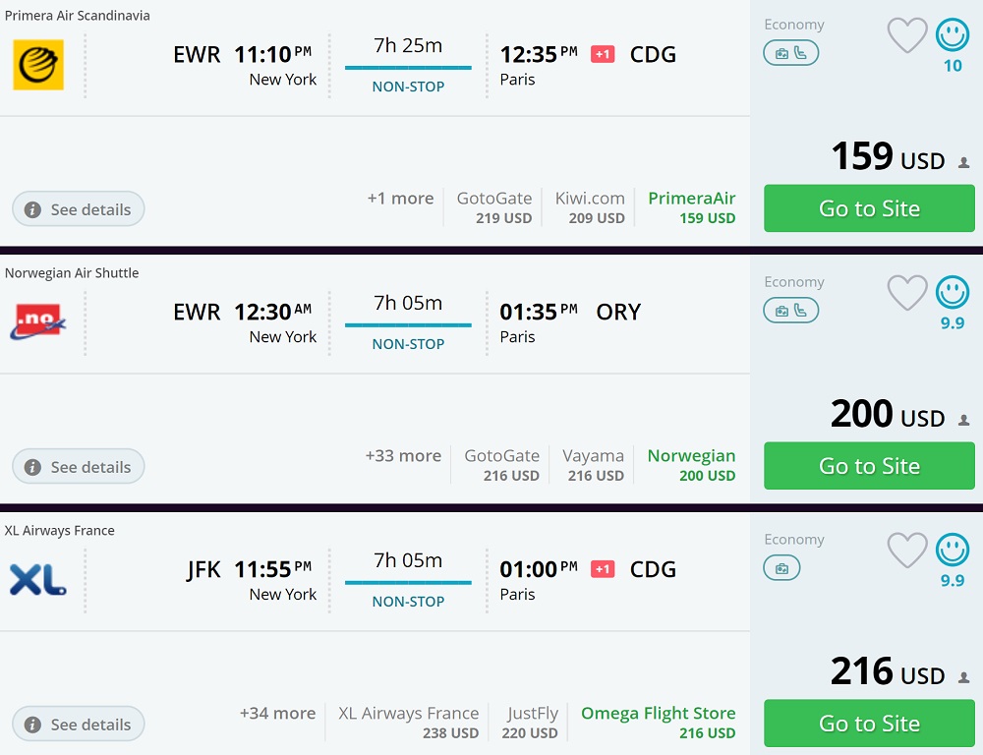Favorite the Primera Air flight with heart icon
This screenshot has width=983, height=755.
point(906,36)
